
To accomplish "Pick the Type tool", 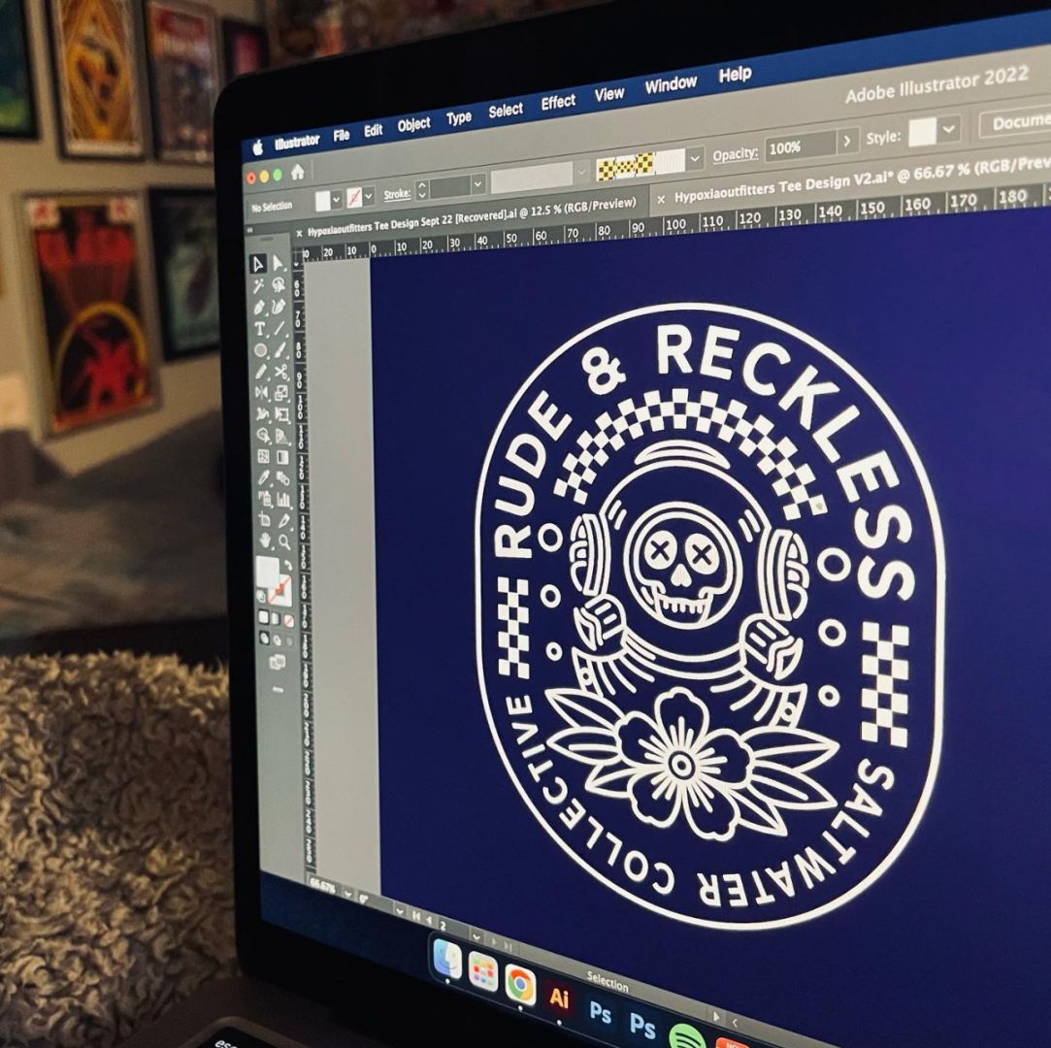I will point(260,329).
